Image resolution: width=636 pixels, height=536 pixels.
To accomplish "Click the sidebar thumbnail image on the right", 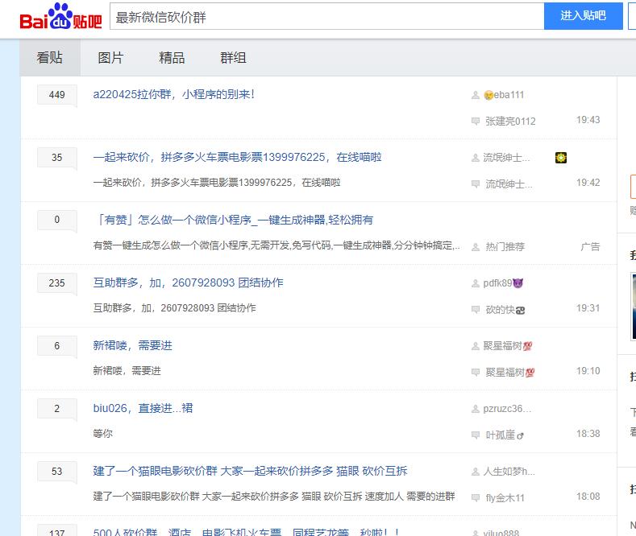I will (x=634, y=306).
